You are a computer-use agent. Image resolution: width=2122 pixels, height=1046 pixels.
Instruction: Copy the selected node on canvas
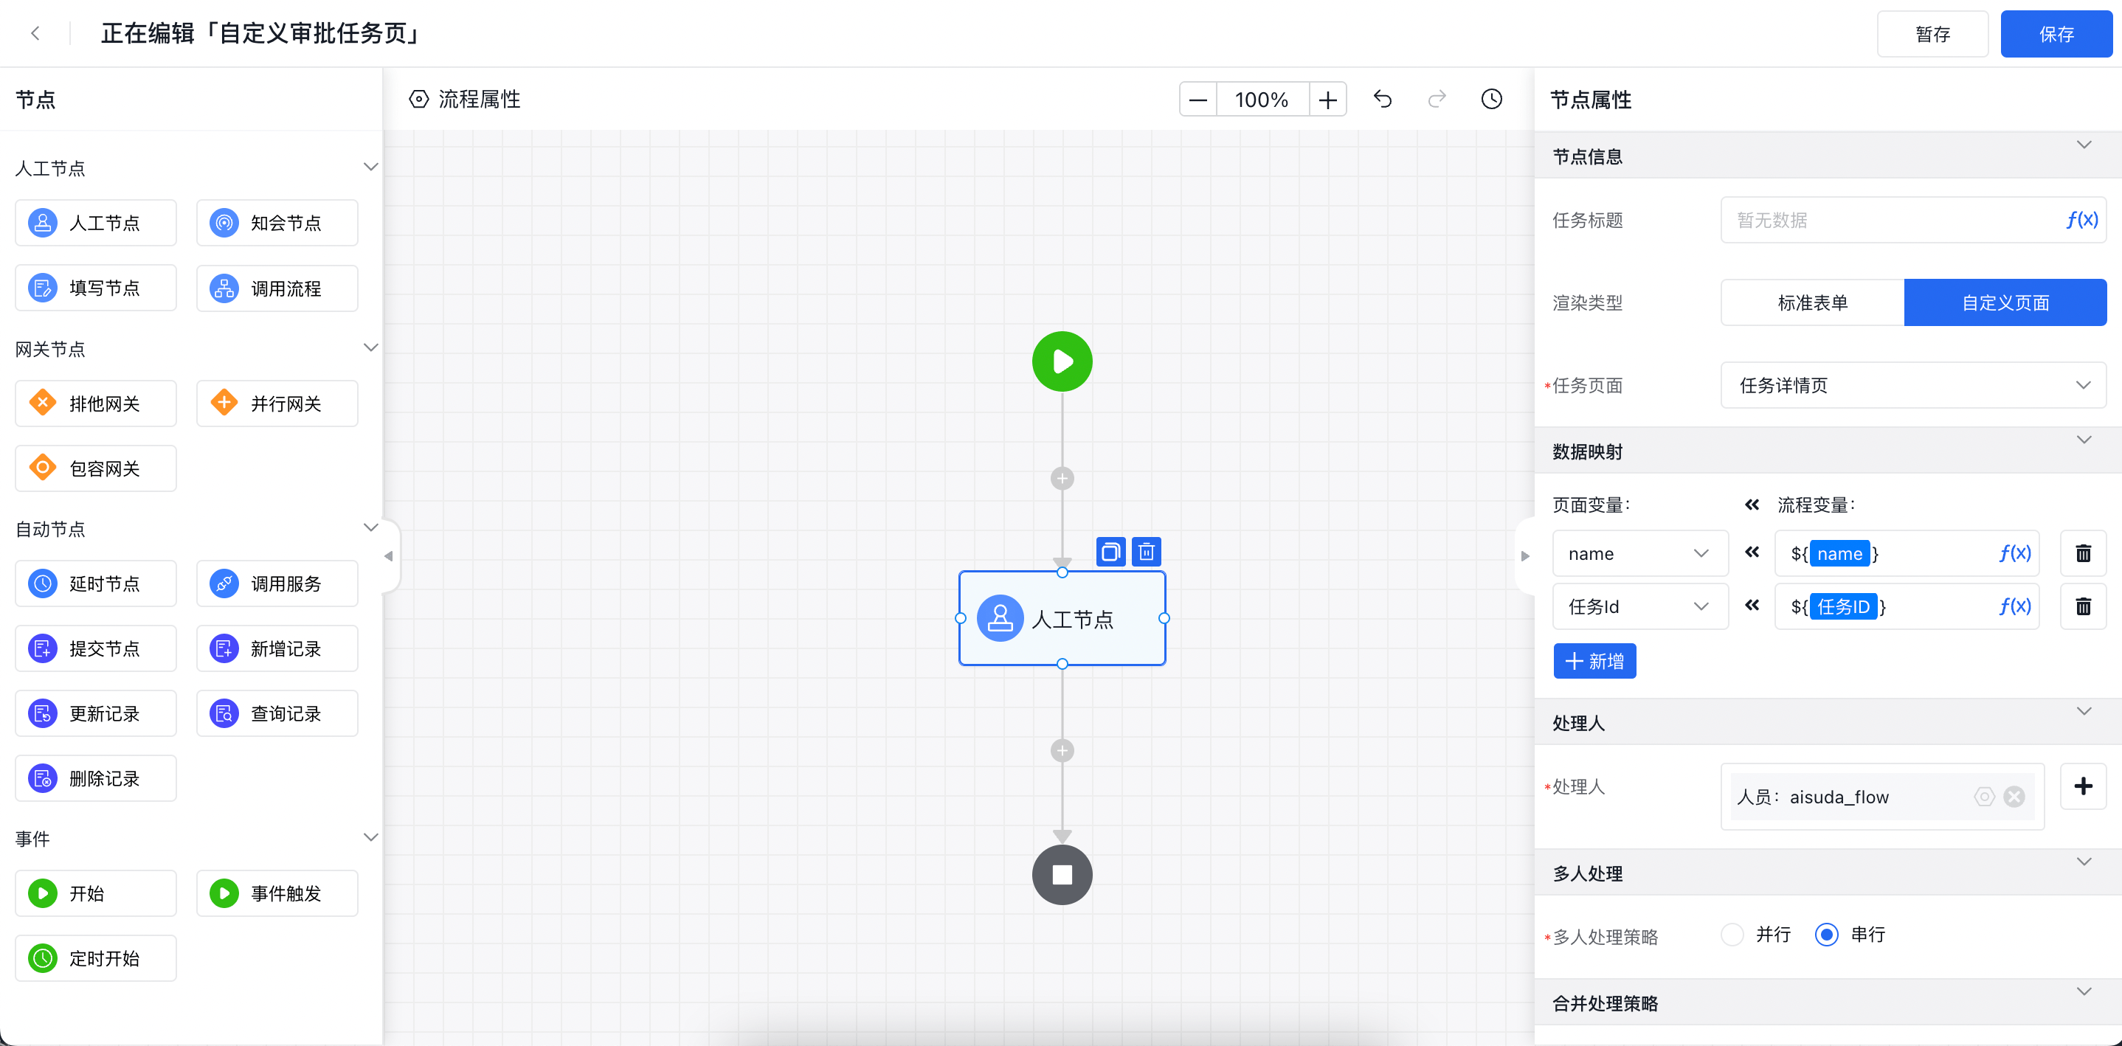pos(1110,552)
